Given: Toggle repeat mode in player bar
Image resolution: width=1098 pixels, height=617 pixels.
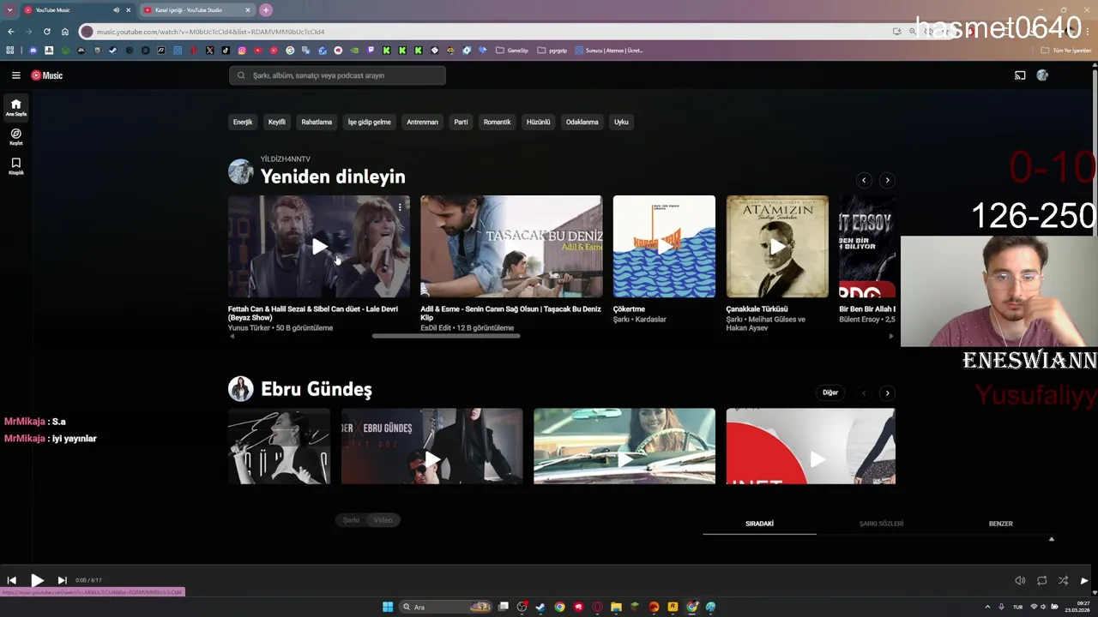Looking at the screenshot, I should tap(1041, 580).
